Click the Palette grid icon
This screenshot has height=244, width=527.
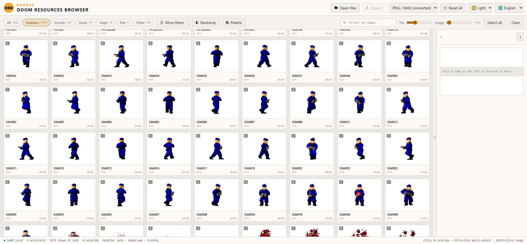227,23
